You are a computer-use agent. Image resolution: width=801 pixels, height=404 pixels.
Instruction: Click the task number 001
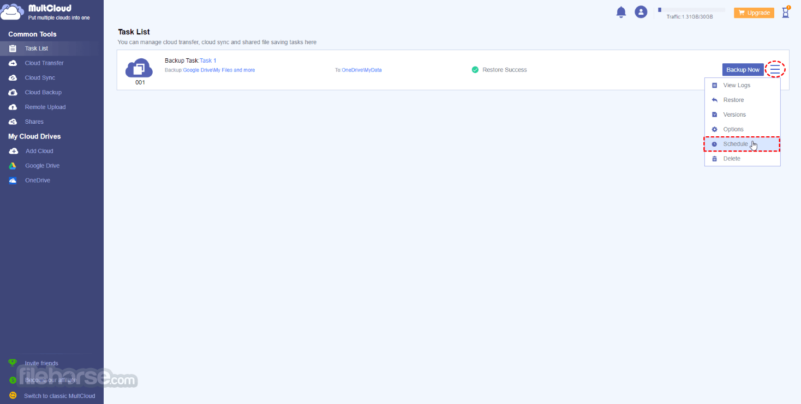(x=140, y=83)
